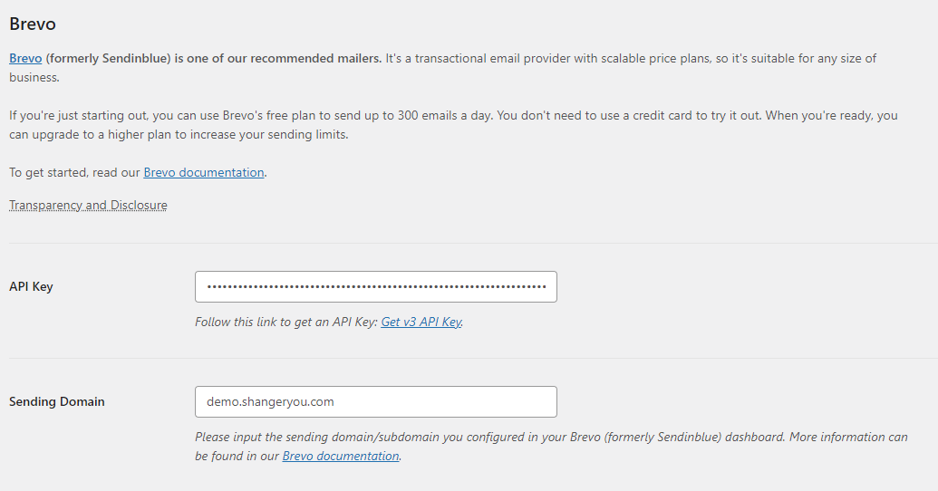Click into the Sending Domain input field
The width and height of the screenshot is (938, 491).
click(x=376, y=401)
